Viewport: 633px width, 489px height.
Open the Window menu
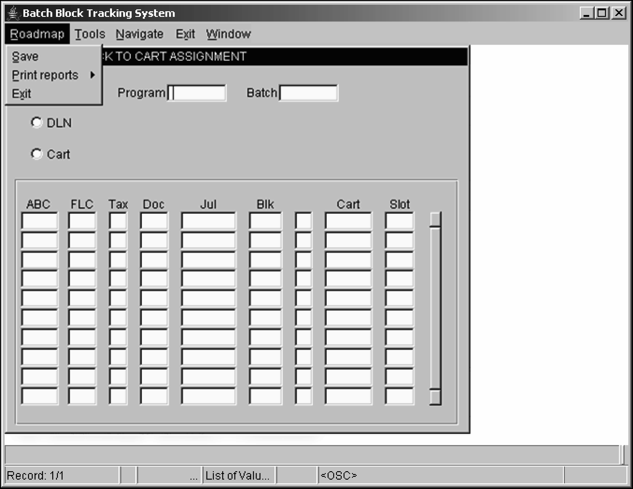(x=228, y=34)
